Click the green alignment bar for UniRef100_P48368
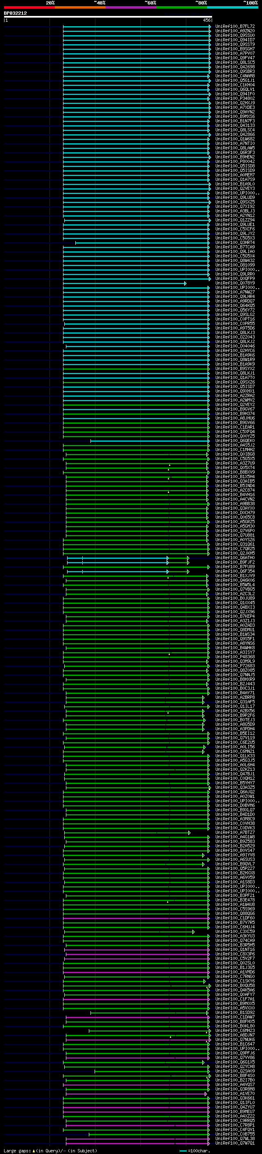The width and height of the screenshot is (262, 1154). tap(137, 657)
